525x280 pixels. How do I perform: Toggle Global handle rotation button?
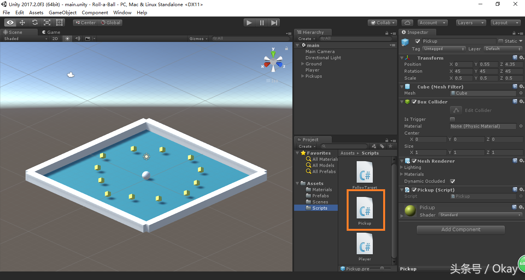coord(110,23)
